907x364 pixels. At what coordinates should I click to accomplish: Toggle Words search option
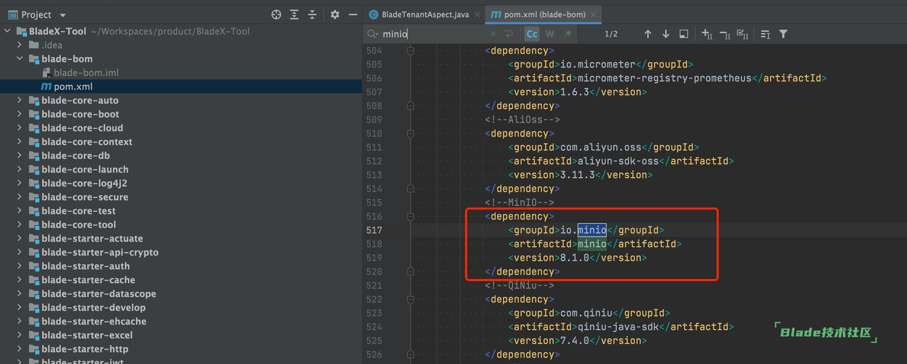(550, 34)
